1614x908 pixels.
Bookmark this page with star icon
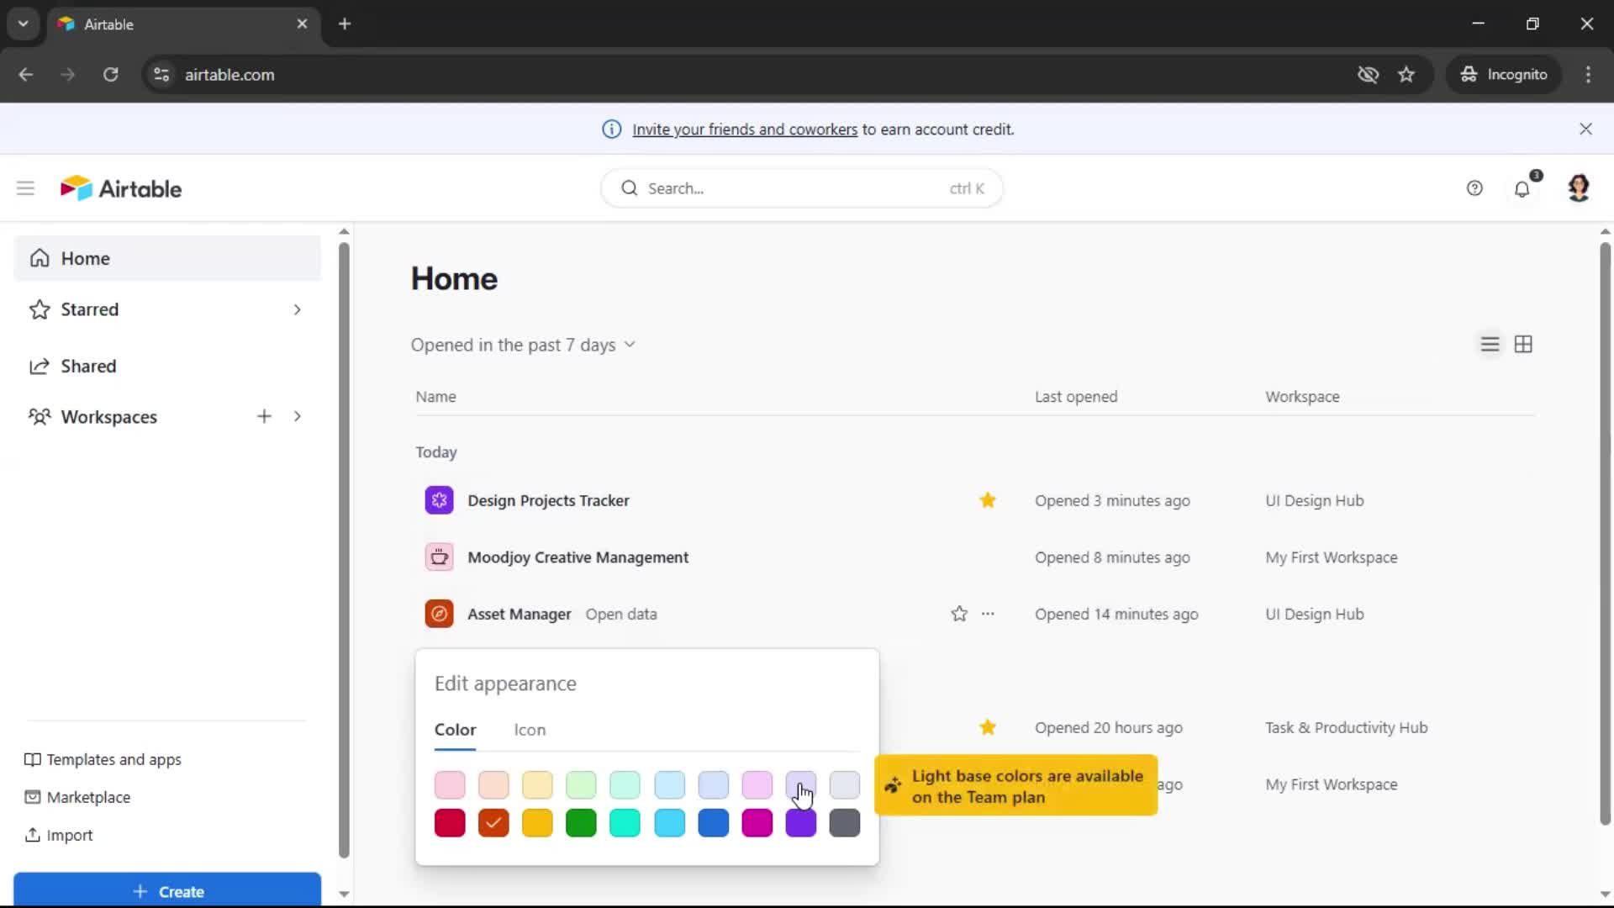[1406, 74]
